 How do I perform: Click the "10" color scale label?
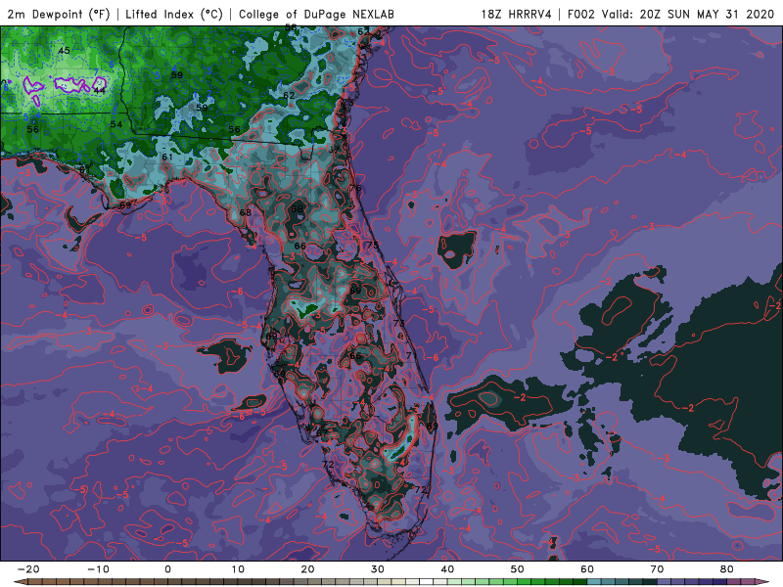(x=238, y=569)
